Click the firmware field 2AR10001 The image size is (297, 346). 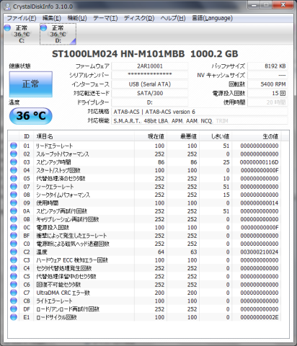(x=150, y=66)
